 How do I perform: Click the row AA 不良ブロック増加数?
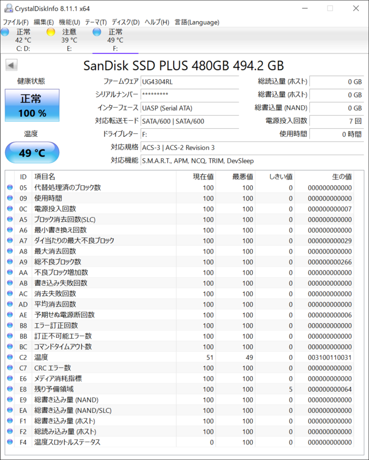179,272
